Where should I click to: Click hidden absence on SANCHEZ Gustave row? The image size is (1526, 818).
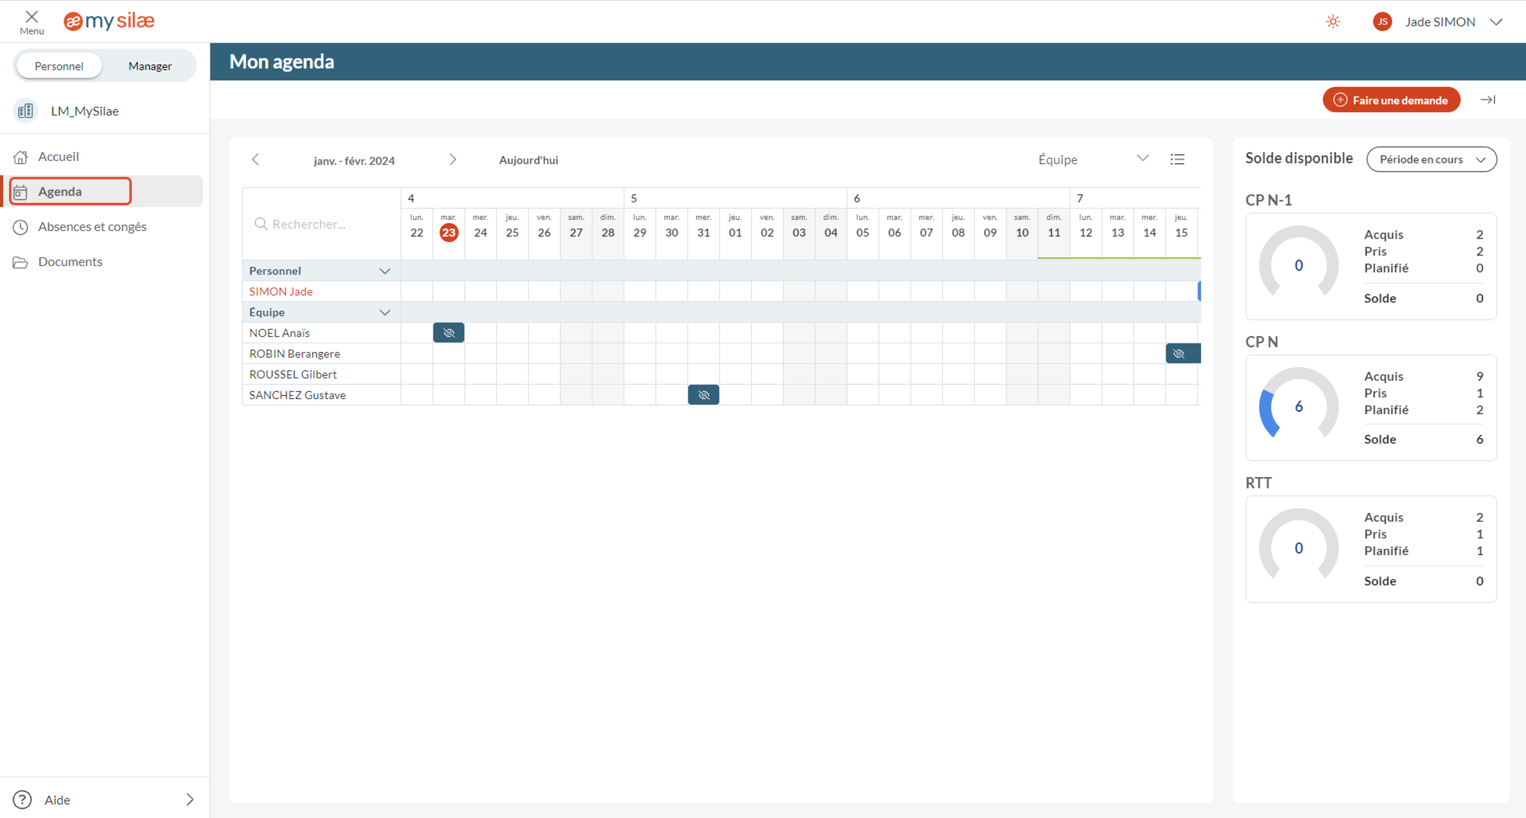coord(703,395)
